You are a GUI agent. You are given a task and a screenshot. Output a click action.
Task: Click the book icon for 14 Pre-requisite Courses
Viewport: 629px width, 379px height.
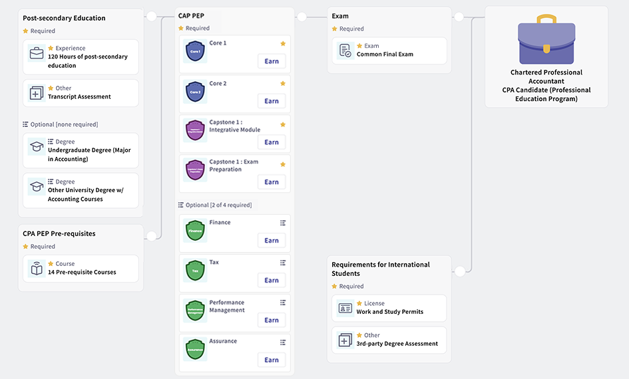click(37, 268)
